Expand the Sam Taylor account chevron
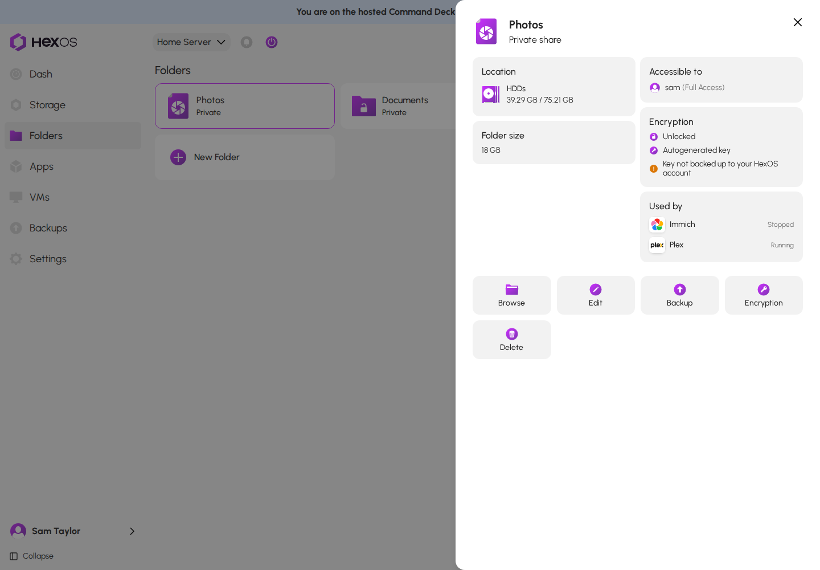Image resolution: width=820 pixels, height=570 pixels. point(132,531)
